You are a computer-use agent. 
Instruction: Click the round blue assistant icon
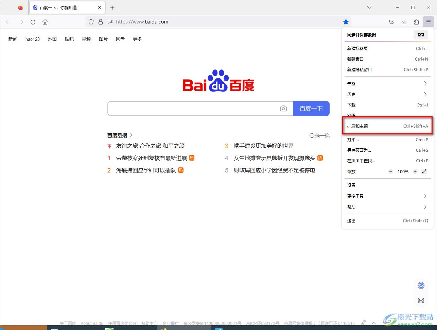click(421, 285)
